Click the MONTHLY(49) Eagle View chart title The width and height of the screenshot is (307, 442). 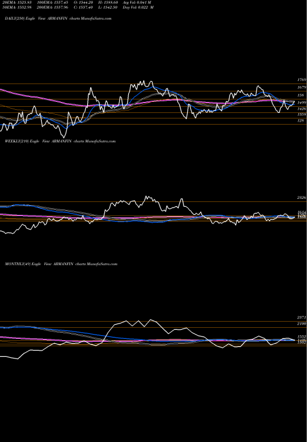pyautogui.click(x=61, y=264)
